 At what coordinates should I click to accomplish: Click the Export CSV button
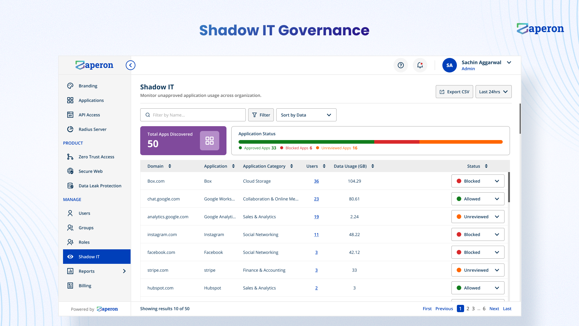click(454, 92)
